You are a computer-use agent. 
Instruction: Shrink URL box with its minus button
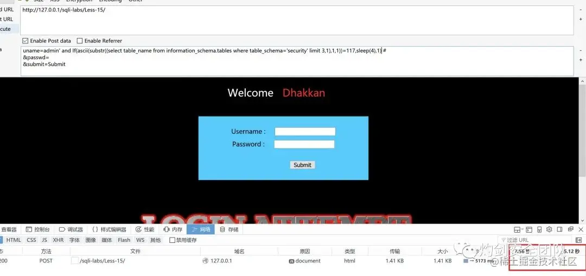point(581,10)
